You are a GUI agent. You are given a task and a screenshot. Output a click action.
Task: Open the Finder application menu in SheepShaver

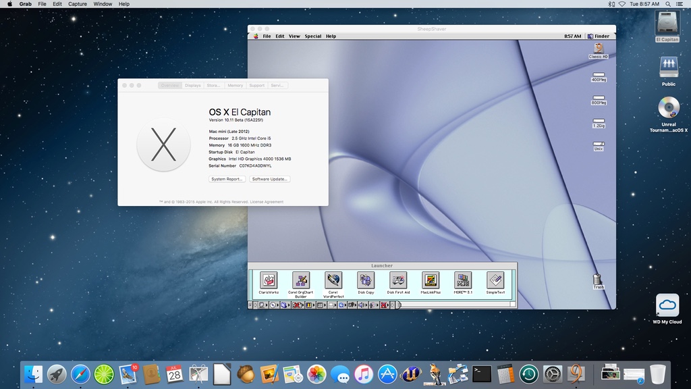pos(599,36)
